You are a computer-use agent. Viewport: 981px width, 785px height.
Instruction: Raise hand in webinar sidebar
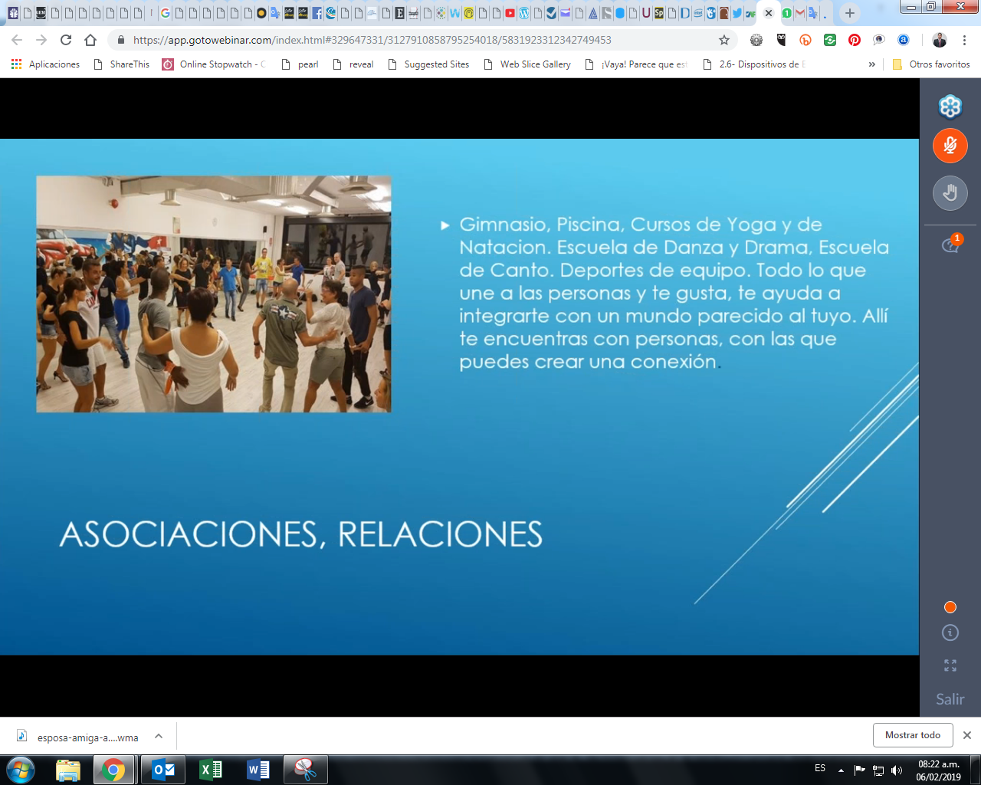click(950, 193)
